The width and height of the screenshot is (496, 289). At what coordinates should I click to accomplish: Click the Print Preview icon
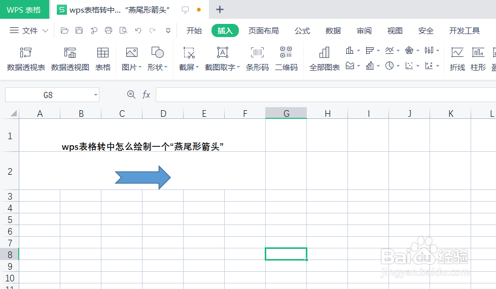[x=123, y=30]
